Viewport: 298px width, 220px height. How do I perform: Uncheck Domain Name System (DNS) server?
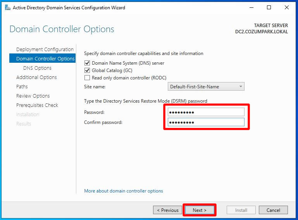87,63
